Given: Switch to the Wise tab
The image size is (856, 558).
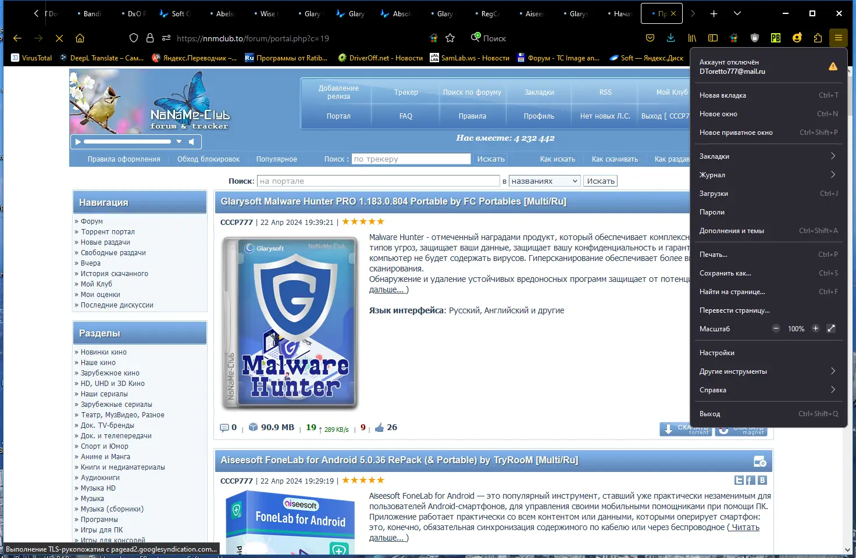Looking at the screenshot, I should click(x=267, y=13).
